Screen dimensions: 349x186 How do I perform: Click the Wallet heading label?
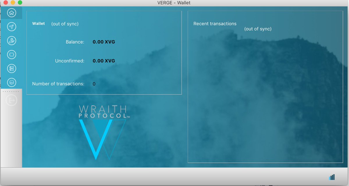point(38,23)
